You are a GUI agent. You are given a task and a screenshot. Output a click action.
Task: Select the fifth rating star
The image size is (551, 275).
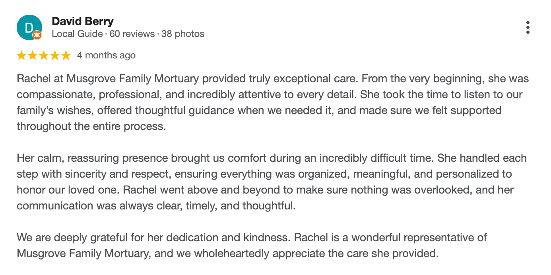[x=66, y=56]
